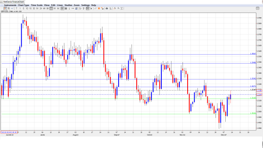Switch to the OHLC bar chart icon
Screen dimensions: 263x148
pyautogui.click(x=9, y=8)
